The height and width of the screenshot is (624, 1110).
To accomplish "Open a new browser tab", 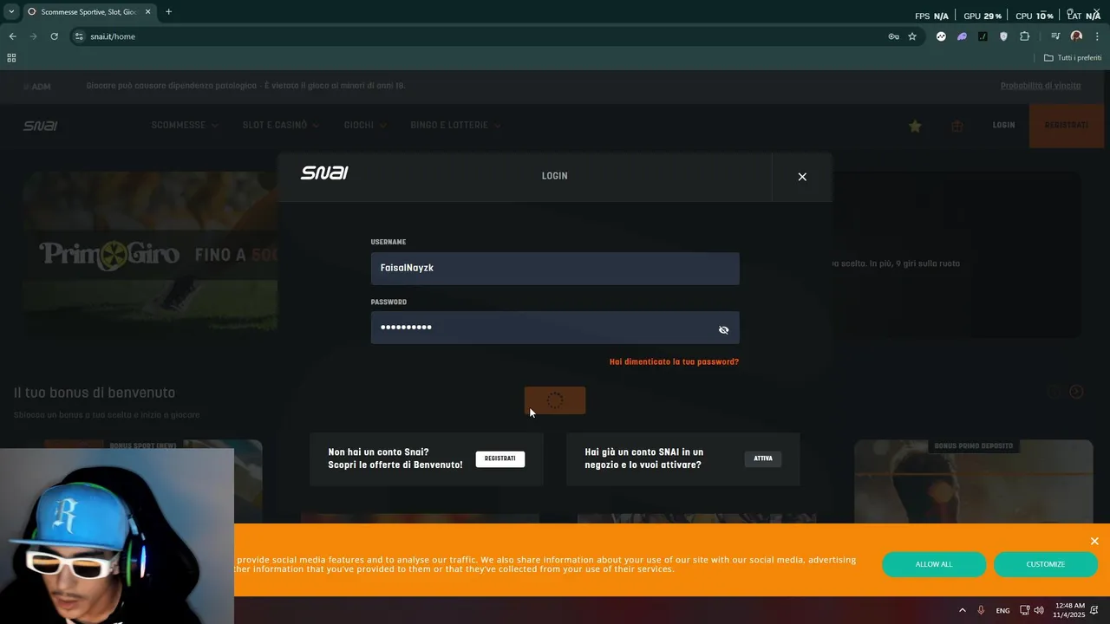I will [x=168, y=12].
